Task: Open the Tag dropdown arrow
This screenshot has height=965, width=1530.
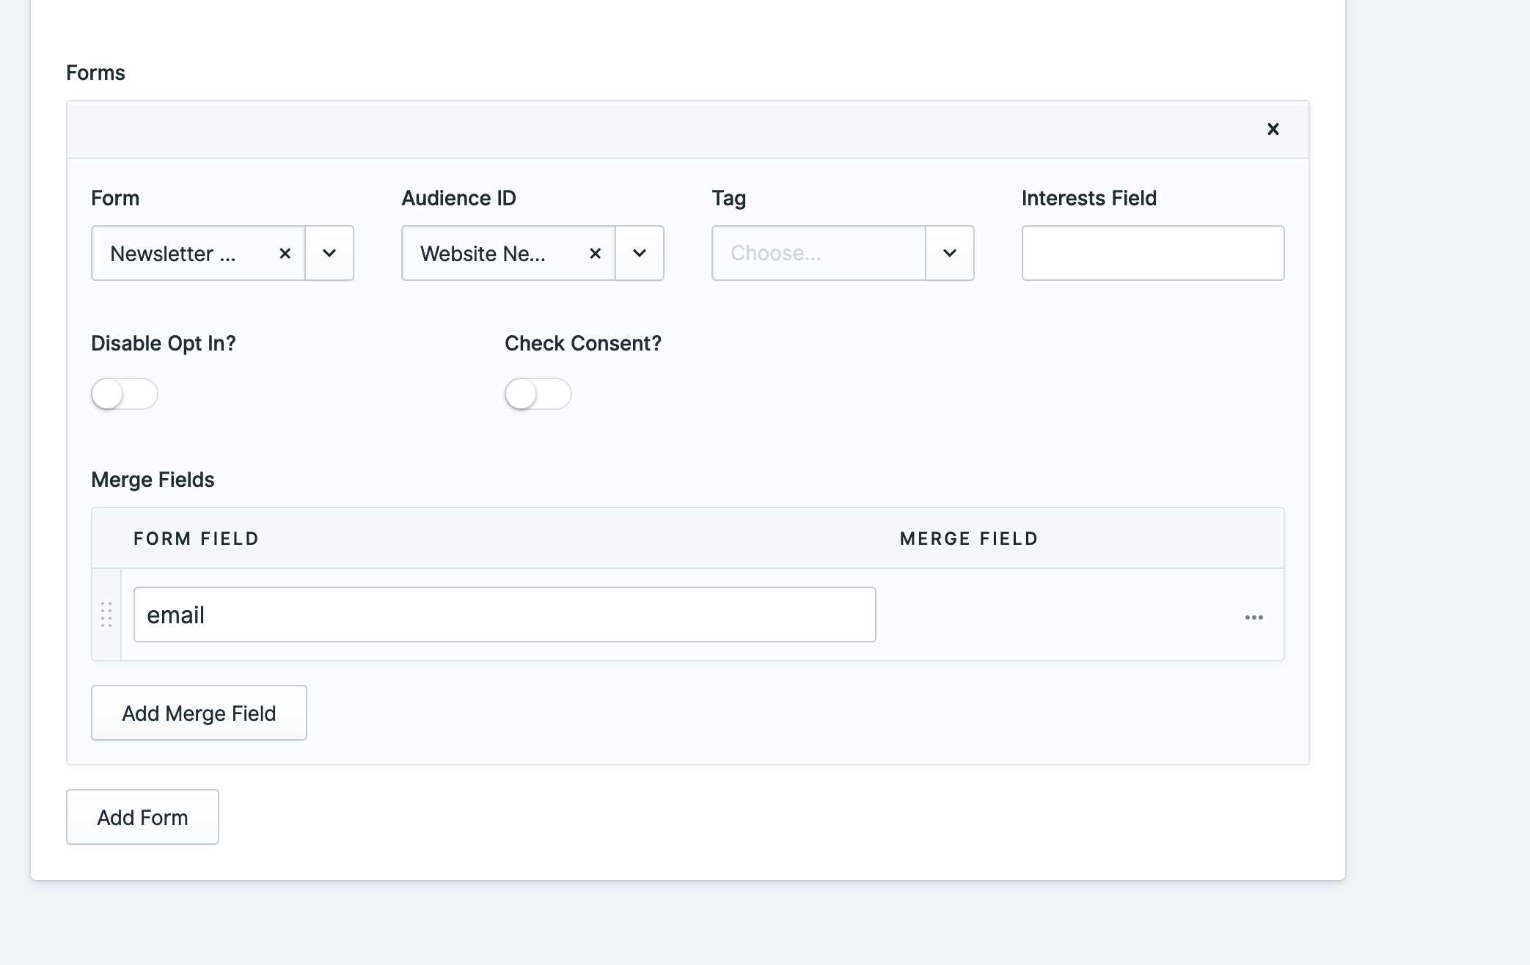Action: pos(950,253)
